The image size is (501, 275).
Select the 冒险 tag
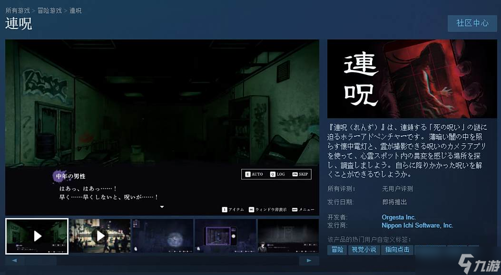(336, 249)
